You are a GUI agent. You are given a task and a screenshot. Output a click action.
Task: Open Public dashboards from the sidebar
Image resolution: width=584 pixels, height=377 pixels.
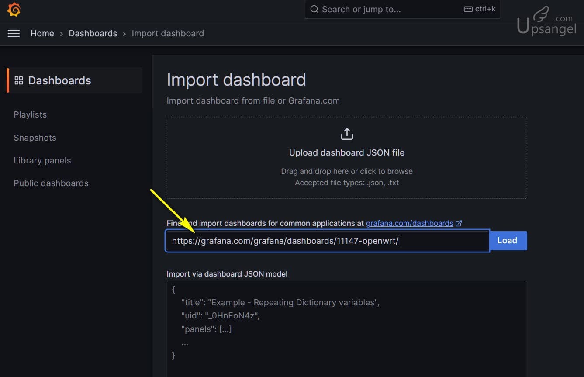point(51,183)
